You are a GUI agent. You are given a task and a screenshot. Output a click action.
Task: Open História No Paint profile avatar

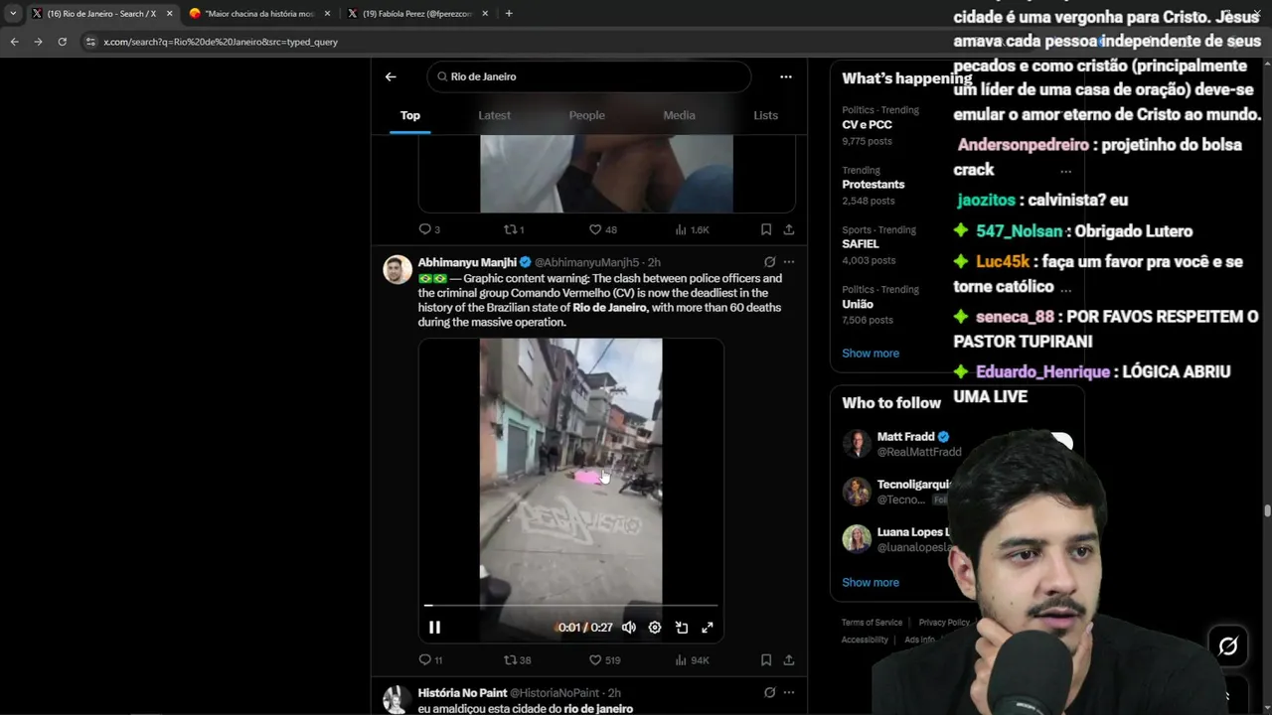point(397,699)
